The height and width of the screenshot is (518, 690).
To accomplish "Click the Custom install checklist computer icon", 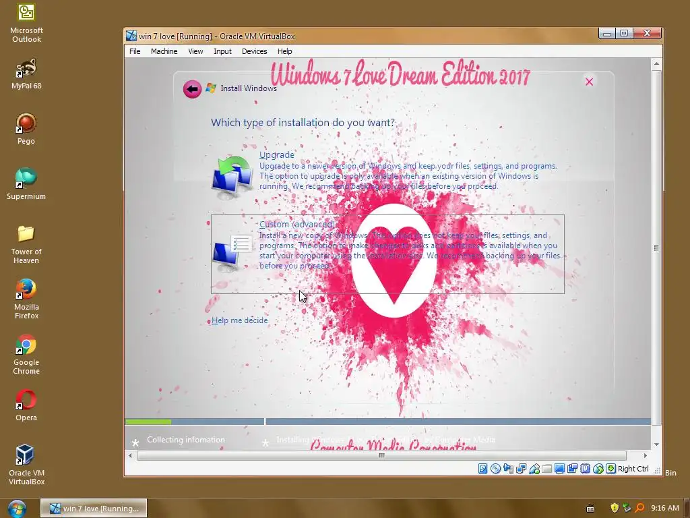I will (x=232, y=253).
